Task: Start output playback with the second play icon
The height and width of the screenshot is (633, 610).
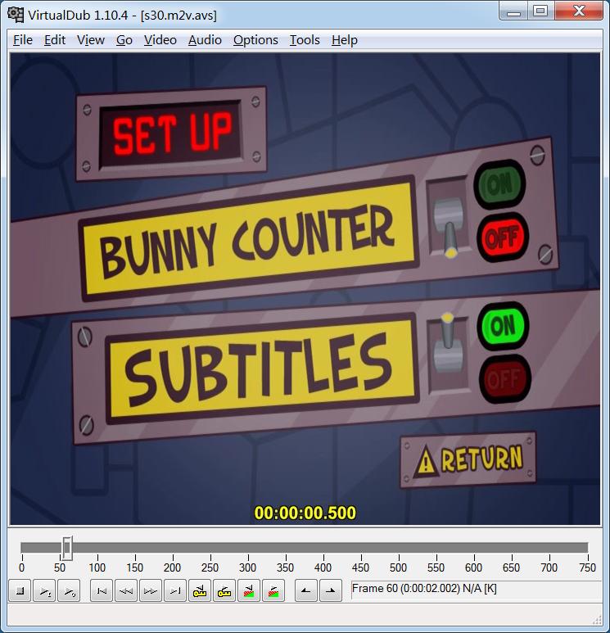Action: click(x=69, y=590)
